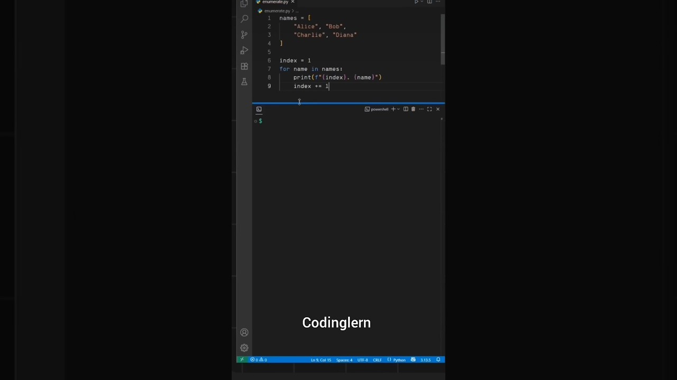
Task: Select the Terminal panel tab icon
Action: point(259,109)
